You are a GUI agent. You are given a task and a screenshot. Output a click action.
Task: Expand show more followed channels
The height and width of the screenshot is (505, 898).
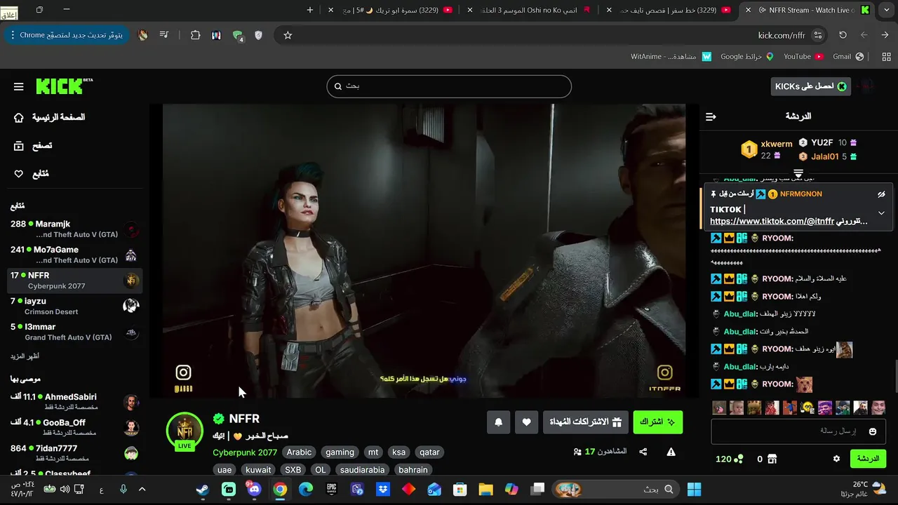point(25,356)
